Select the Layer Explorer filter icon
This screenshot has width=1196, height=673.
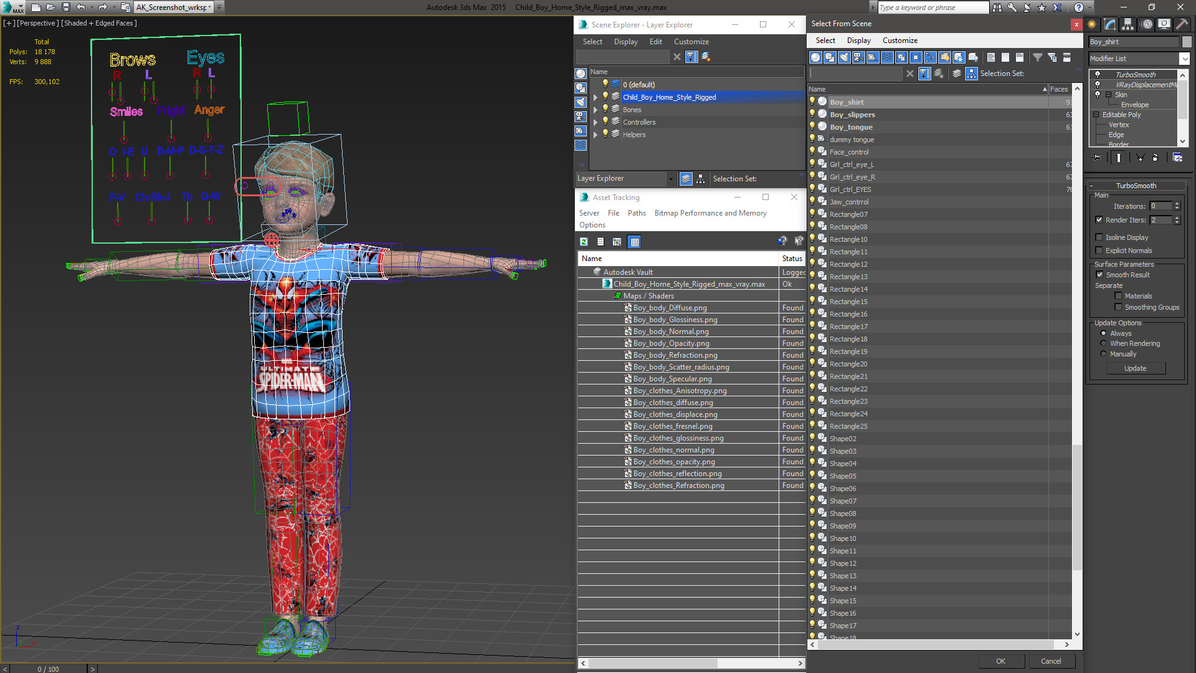(691, 56)
